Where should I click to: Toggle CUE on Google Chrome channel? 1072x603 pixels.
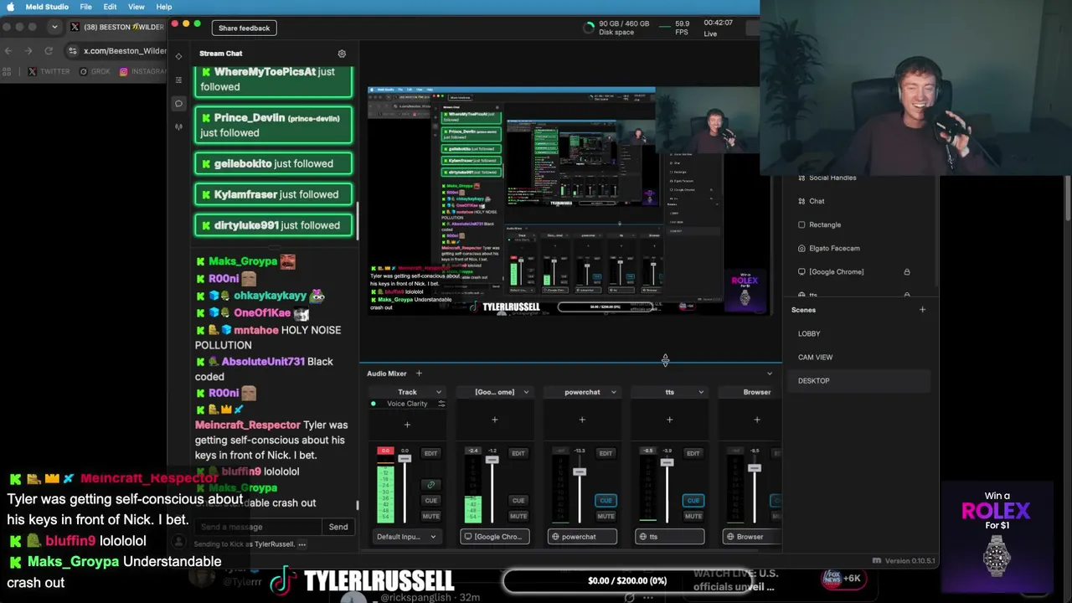click(x=518, y=501)
